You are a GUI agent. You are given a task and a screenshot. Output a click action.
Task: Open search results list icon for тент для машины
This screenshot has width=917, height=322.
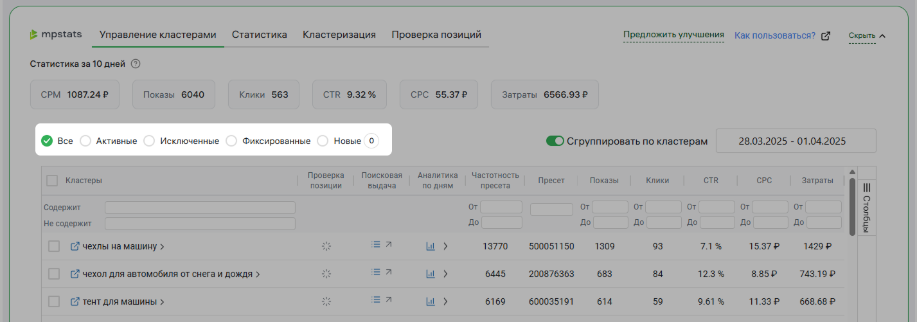376,300
